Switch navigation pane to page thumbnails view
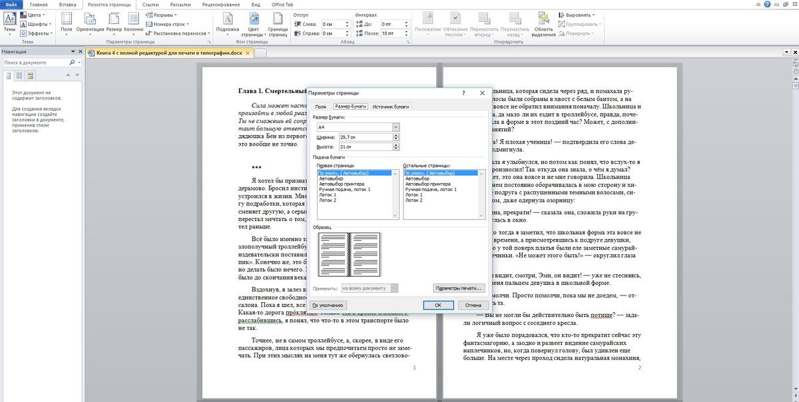This screenshot has height=402, width=799. click(x=19, y=75)
